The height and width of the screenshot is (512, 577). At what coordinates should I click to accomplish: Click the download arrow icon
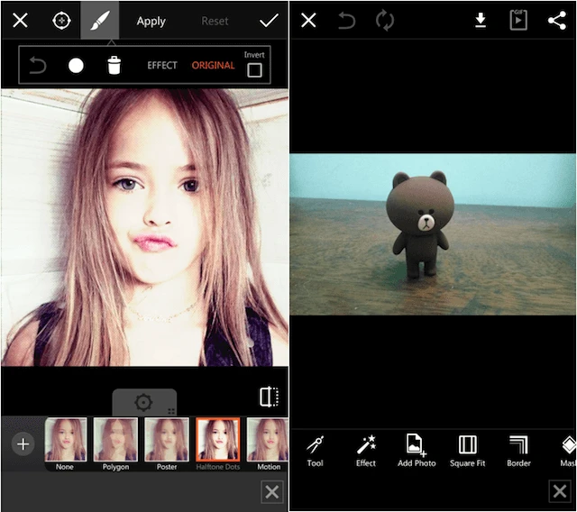coord(481,20)
